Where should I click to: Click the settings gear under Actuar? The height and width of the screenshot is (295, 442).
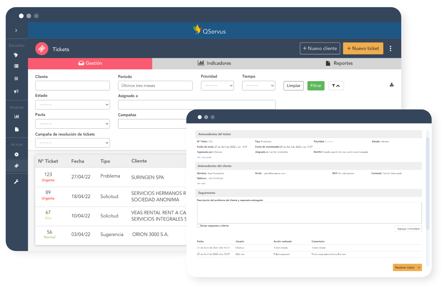click(16, 154)
